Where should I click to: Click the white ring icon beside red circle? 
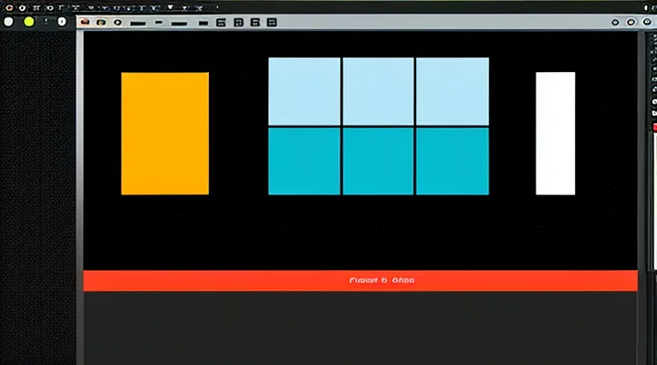pyautogui.click(x=22, y=7)
